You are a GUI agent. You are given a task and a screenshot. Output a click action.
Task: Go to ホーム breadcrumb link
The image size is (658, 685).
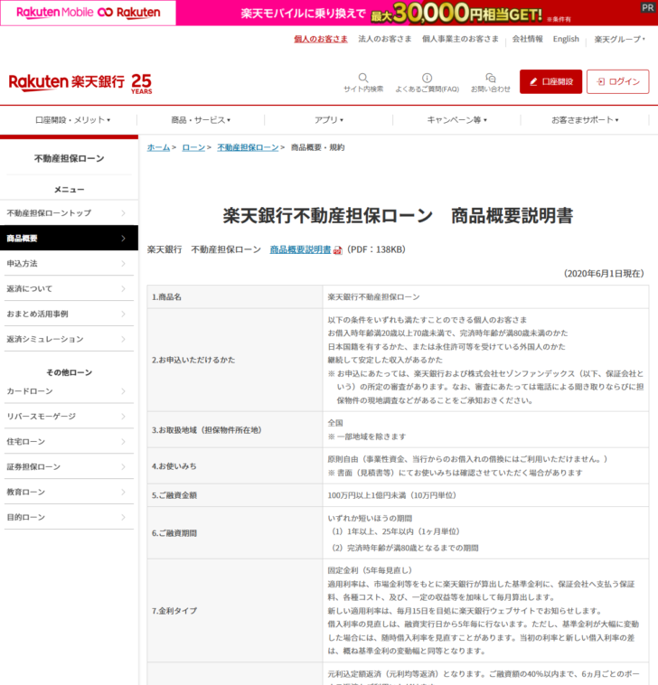coord(158,147)
